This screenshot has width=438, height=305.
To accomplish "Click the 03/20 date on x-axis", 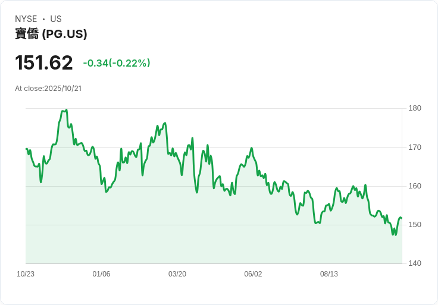I will click(x=177, y=274).
